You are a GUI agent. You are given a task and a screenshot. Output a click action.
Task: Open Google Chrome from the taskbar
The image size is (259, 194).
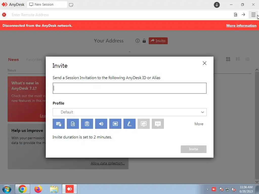point(23,189)
